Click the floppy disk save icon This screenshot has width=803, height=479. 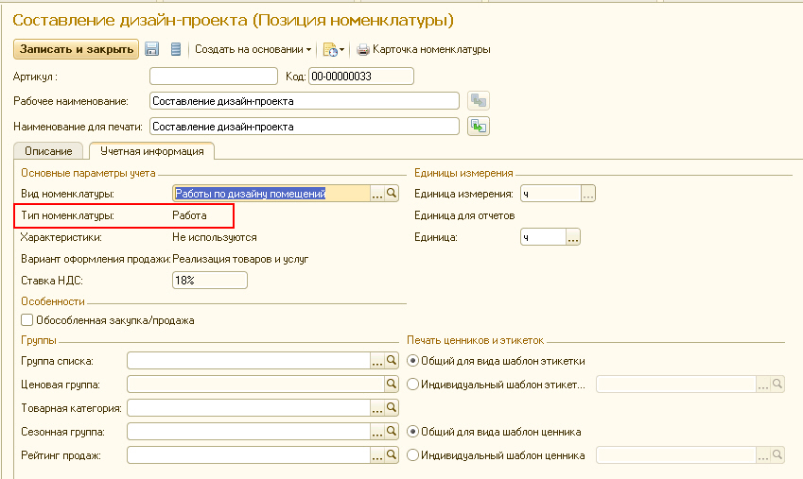[x=151, y=49]
